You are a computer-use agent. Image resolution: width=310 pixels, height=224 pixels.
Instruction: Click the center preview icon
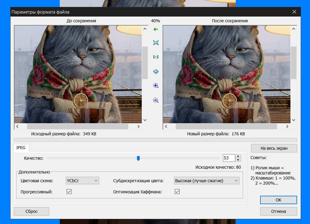point(156,72)
